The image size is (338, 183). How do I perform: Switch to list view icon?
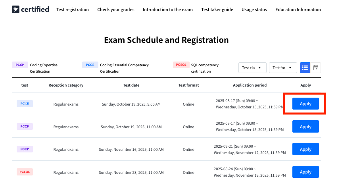305,67
